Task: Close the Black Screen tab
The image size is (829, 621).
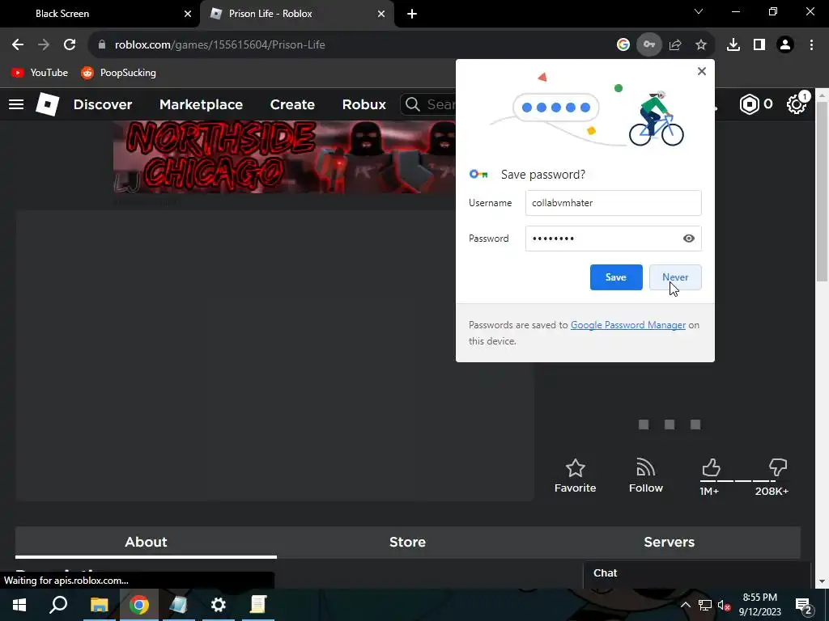Action: (x=188, y=14)
